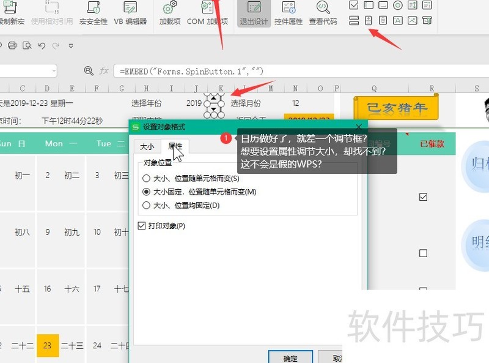
Task: Click the 确定 button
Action: (290, 357)
